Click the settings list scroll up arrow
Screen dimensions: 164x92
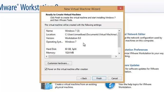pyautogui.click(x=119, y=31)
